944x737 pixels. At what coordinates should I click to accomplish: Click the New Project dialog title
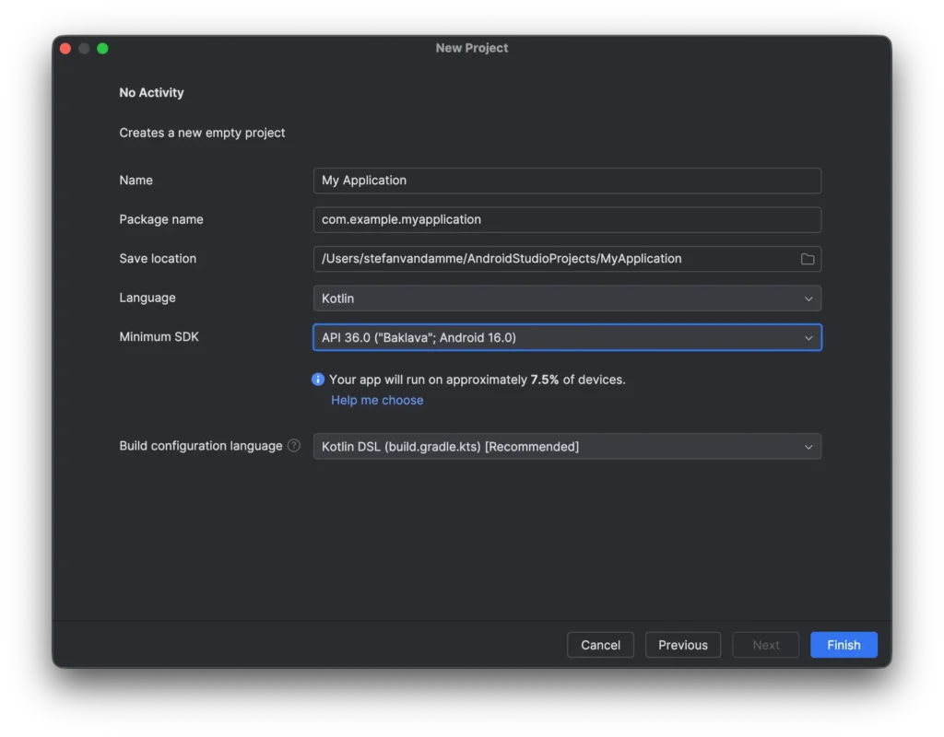472,47
